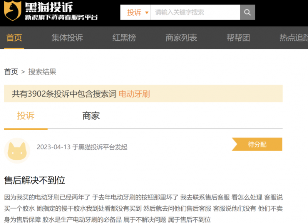Viewport: 308px width, 223px height.
Task: Switch to the 商家 tab
Action: (x=90, y=115)
